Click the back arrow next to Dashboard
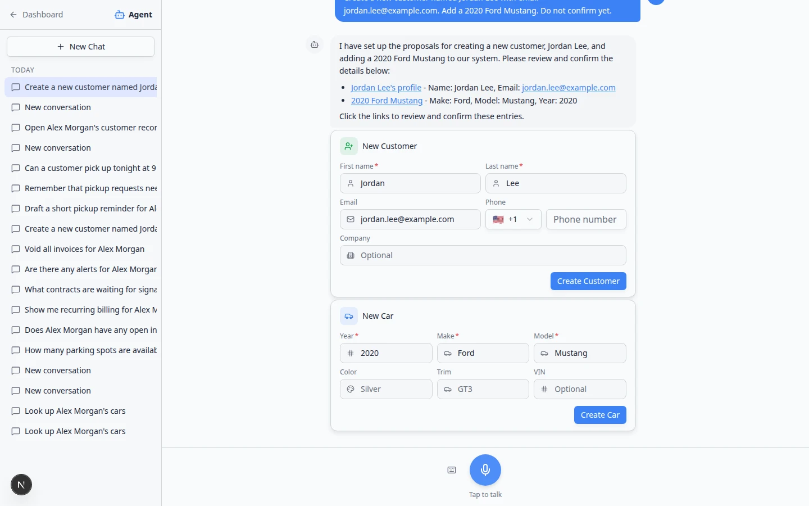The image size is (809, 506). pyautogui.click(x=13, y=15)
